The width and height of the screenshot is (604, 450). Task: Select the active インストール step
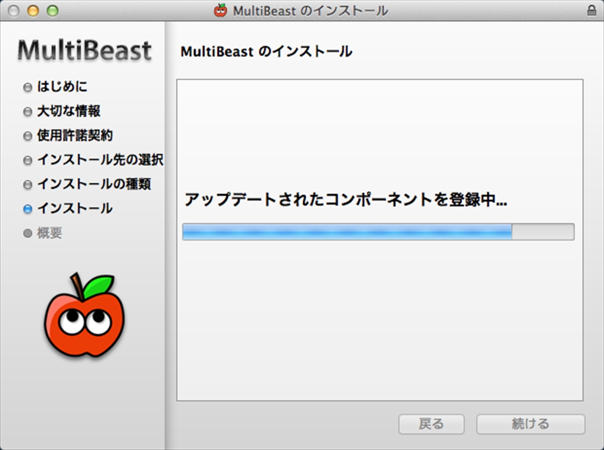[x=75, y=208]
